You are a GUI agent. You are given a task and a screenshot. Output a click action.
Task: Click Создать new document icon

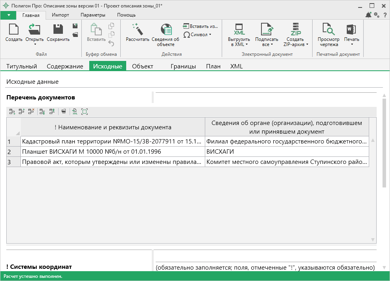(14, 30)
